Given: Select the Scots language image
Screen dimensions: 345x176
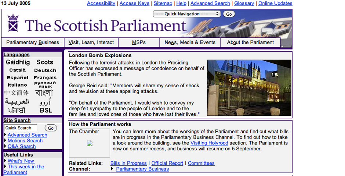Looking at the screenshot, I should (45, 62).
